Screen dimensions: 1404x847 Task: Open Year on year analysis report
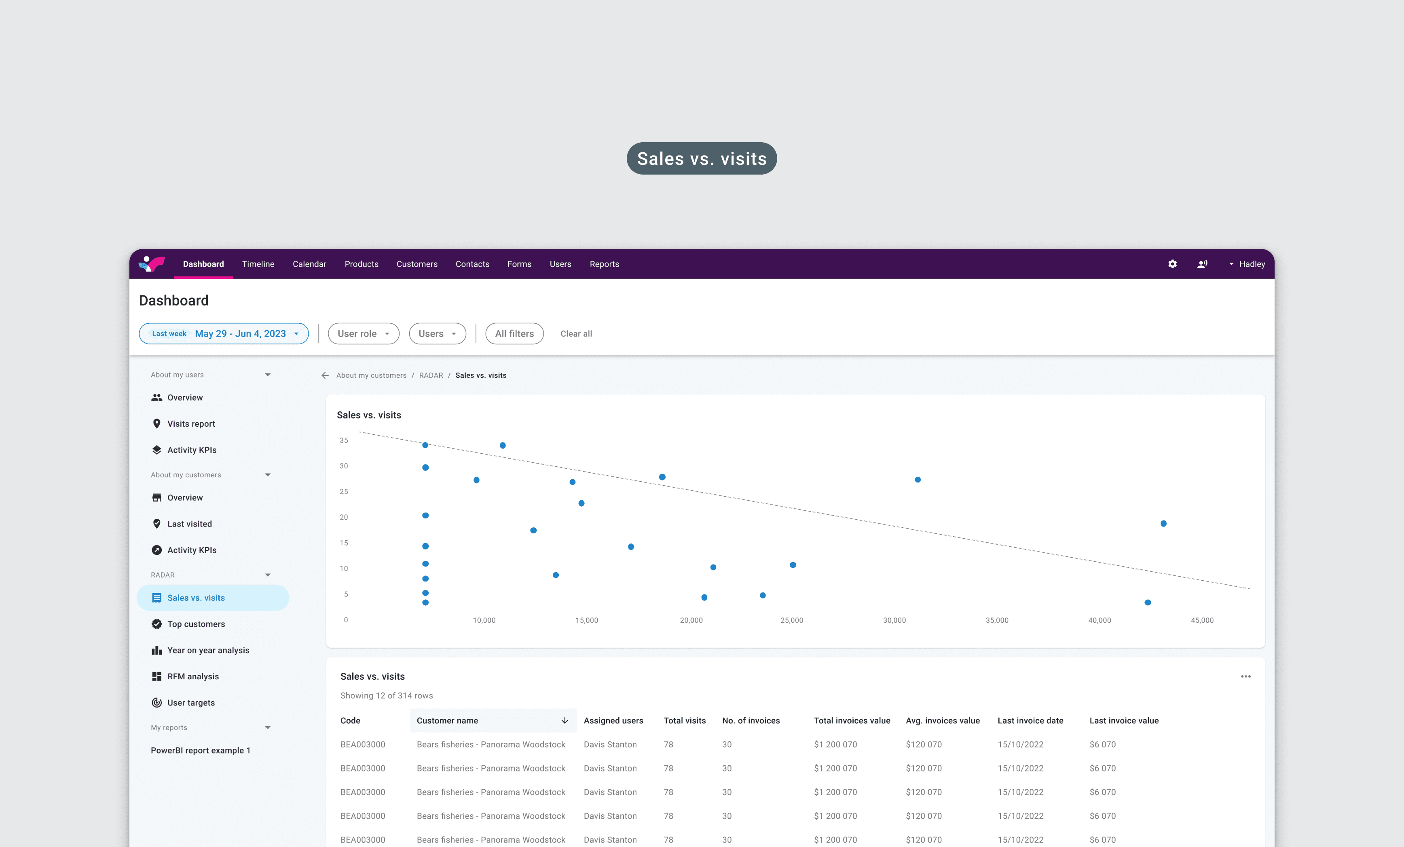pyautogui.click(x=213, y=651)
